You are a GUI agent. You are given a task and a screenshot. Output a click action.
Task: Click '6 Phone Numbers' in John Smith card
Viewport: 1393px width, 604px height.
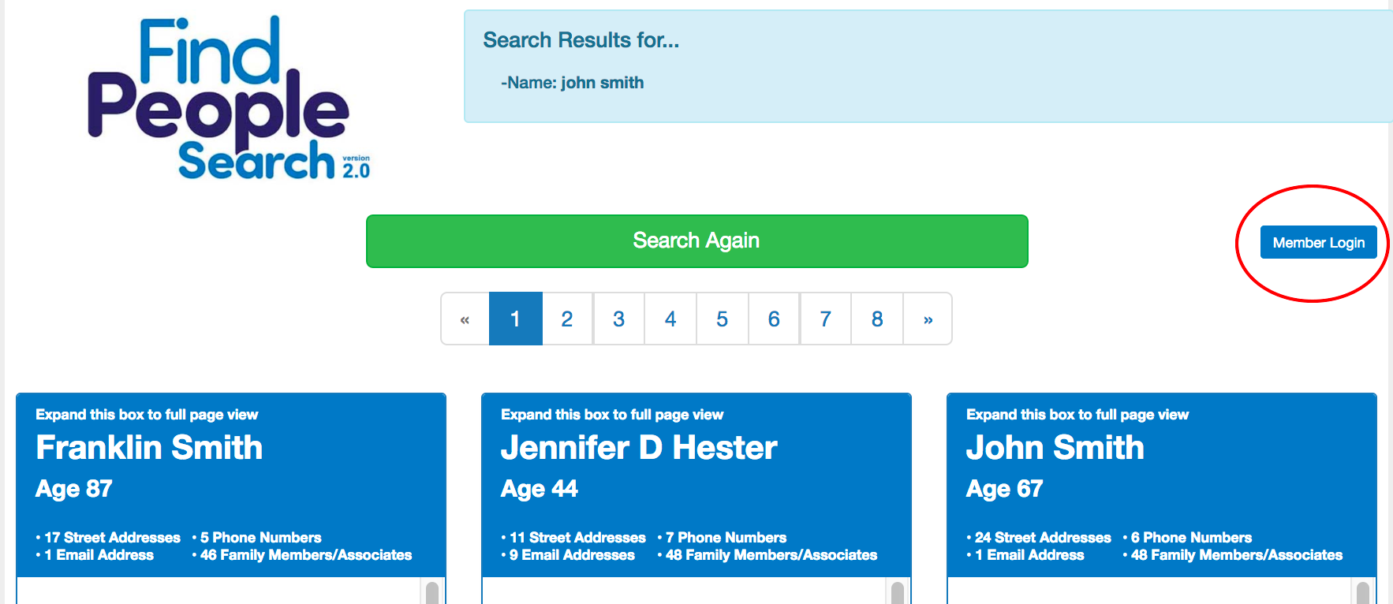pos(1192,538)
